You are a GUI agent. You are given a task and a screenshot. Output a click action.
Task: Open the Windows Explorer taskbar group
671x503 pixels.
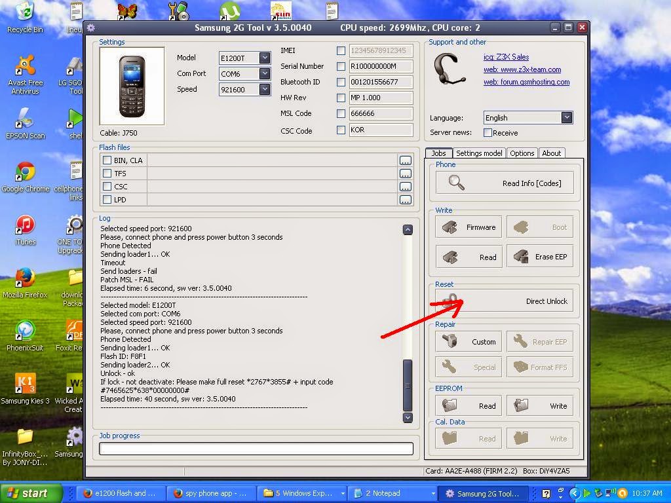302,494
